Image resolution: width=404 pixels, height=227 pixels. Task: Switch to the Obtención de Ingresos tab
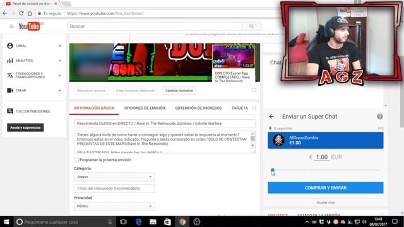[x=198, y=108]
